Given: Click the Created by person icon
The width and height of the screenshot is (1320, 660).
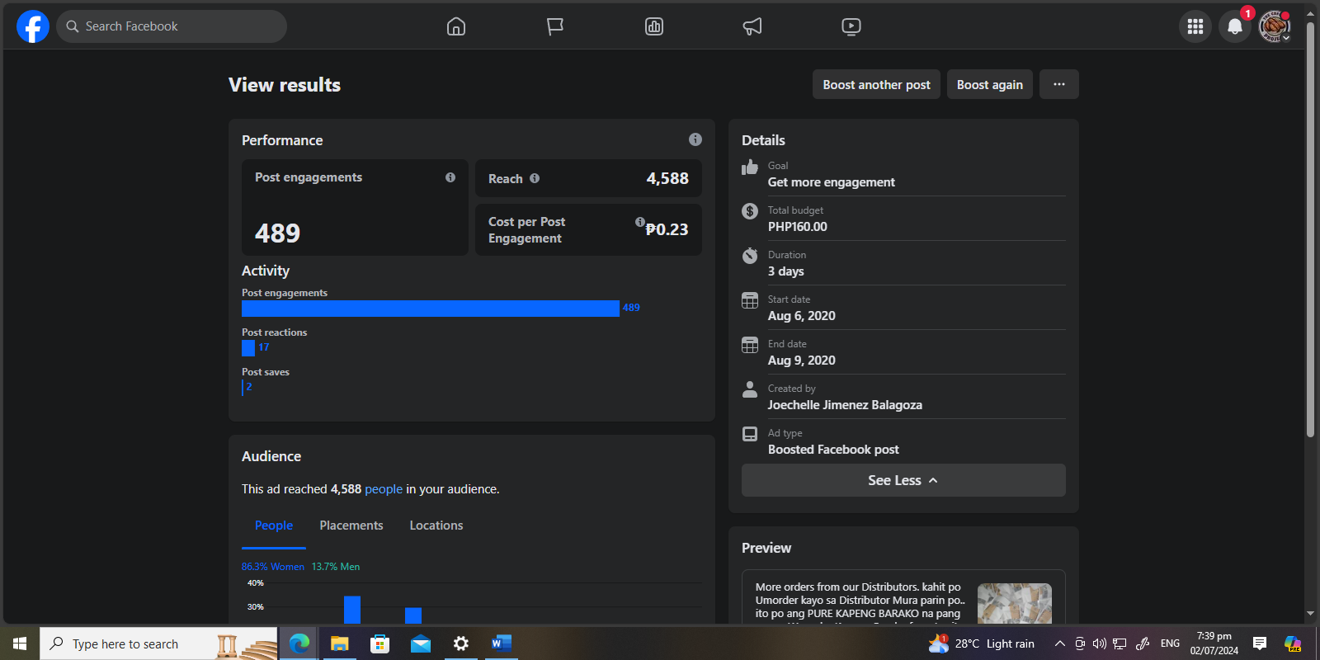Looking at the screenshot, I should coord(750,389).
